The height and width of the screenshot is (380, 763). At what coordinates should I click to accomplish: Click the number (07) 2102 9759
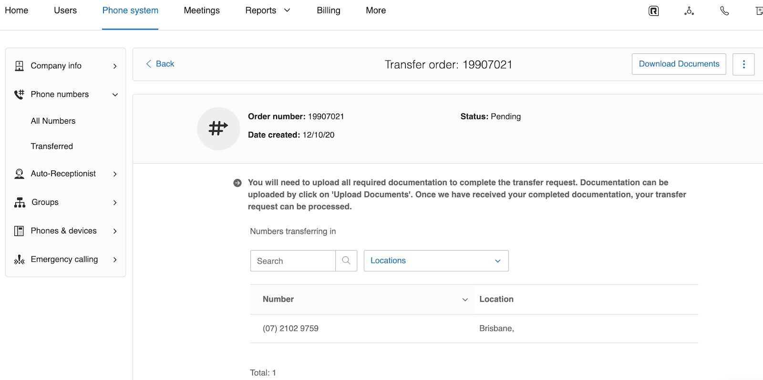(290, 328)
